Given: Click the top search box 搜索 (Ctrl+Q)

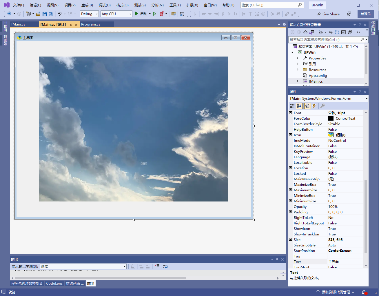Looking at the screenshot, I should (x=272, y=5).
